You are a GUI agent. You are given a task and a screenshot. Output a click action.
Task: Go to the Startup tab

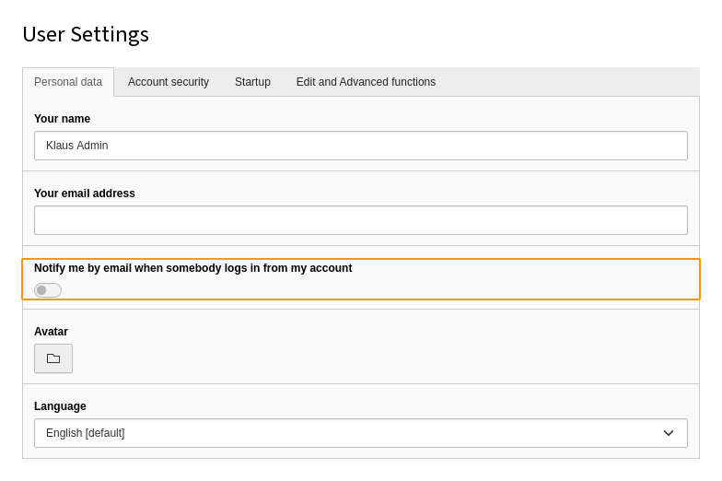tap(252, 82)
